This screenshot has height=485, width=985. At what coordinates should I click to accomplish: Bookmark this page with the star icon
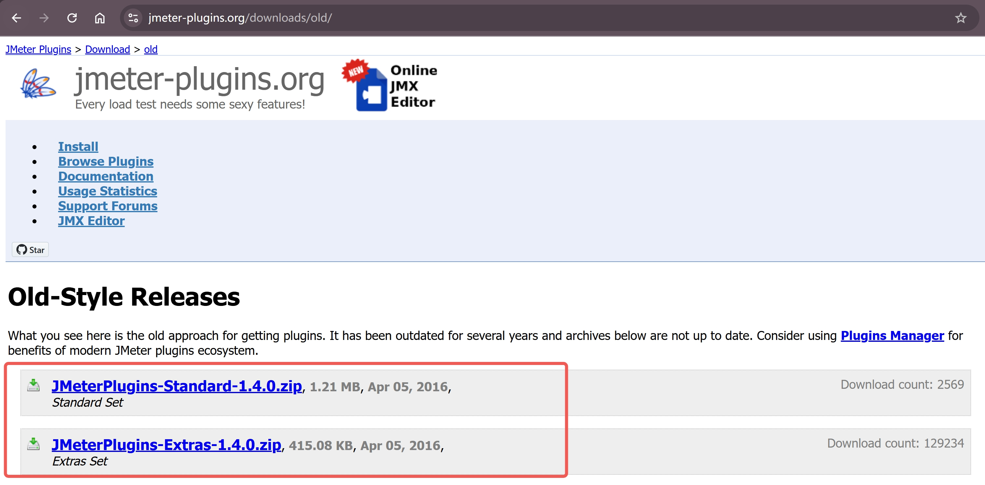pyautogui.click(x=960, y=18)
